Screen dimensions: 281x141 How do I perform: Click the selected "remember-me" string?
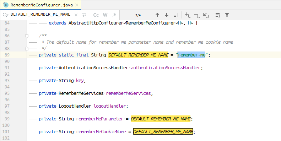(x=192, y=55)
